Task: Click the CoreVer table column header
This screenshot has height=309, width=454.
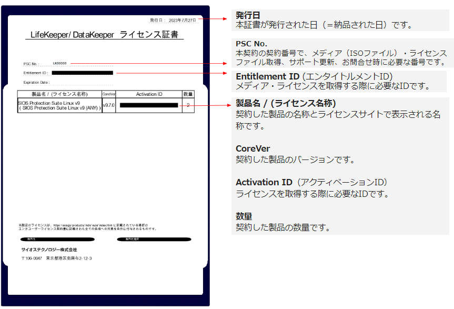Action: pos(109,94)
